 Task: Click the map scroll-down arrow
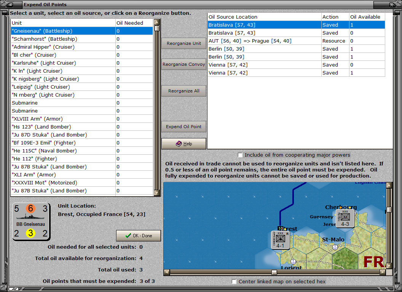389,266
